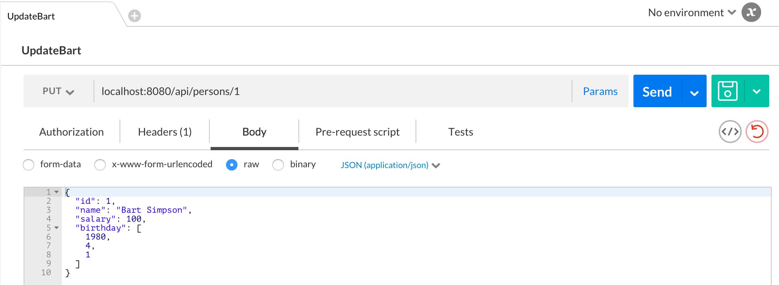The image size is (779, 285).
Task: Choose the binary body type radio
Action: (278, 165)
